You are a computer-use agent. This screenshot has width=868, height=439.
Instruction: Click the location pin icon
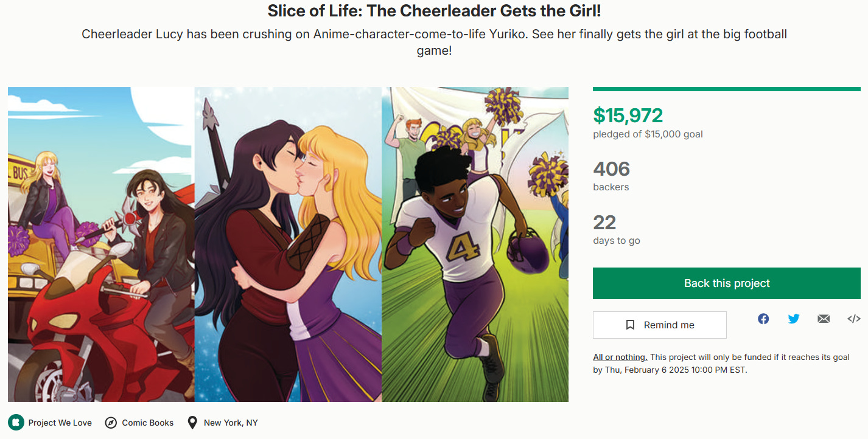[x=192, y=423]
